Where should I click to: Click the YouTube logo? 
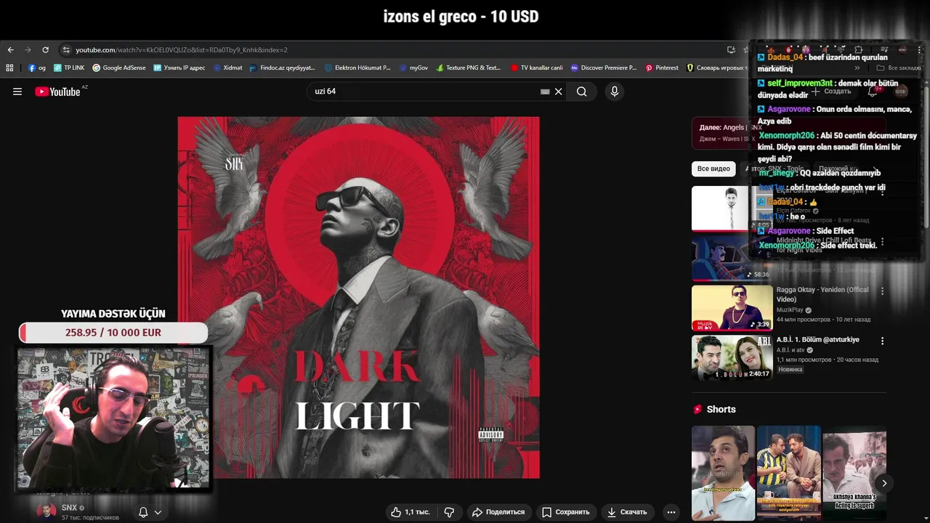(57, 92)
